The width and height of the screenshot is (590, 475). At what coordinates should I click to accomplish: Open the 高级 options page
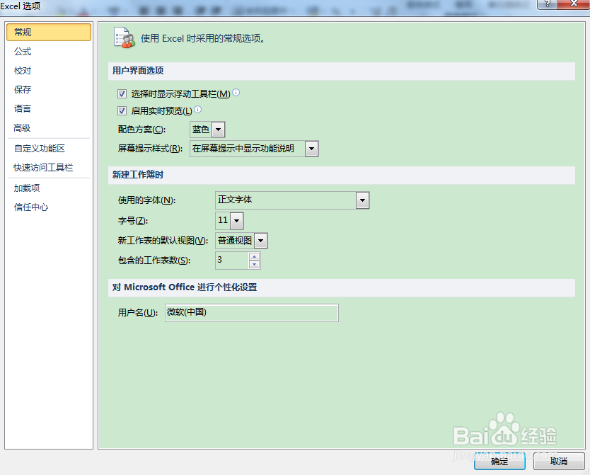coord(22,127)
